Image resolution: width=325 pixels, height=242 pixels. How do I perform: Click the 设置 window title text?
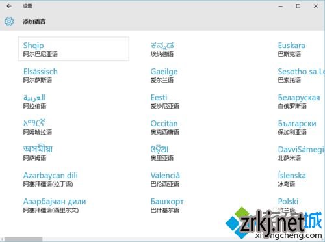pyautogui.click(x=27, y=6)
